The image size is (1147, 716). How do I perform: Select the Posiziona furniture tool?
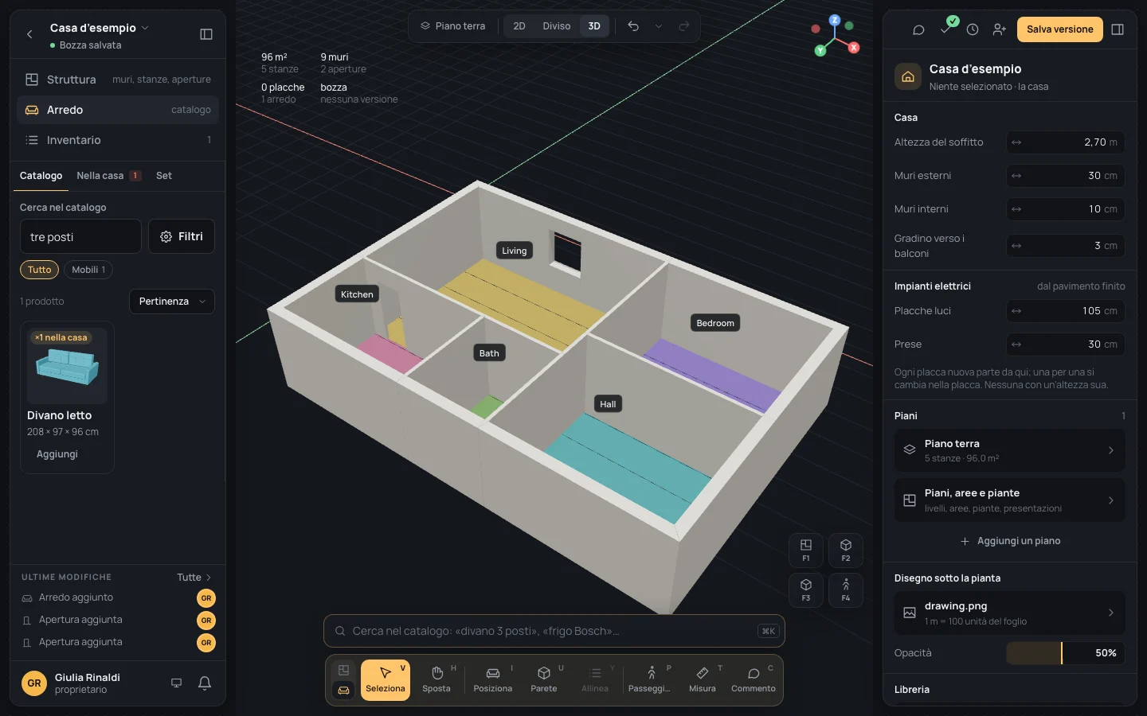pyautogui.click(x=493, y=680)
